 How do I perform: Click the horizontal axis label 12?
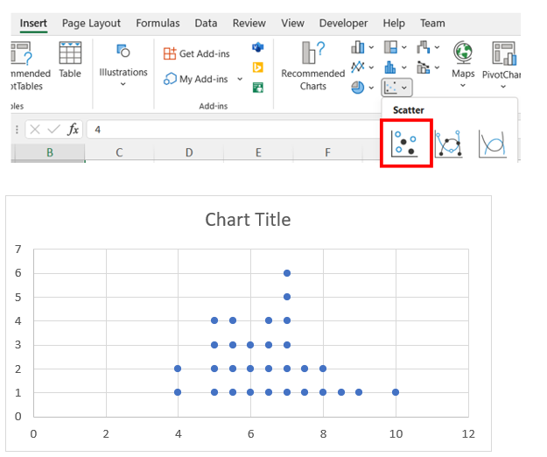coord(468,434)
